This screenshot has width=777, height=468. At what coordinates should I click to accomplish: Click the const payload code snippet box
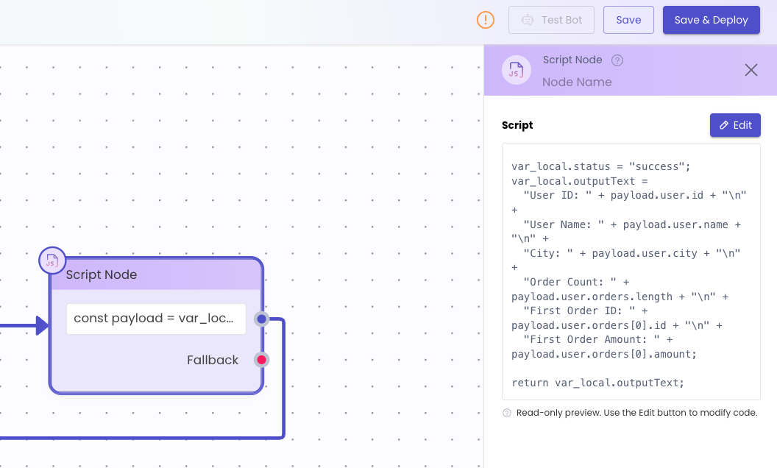click(x=156, y=319)
